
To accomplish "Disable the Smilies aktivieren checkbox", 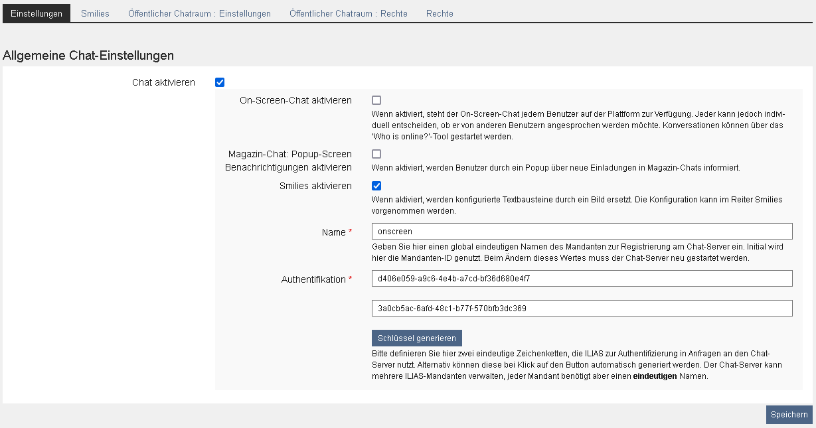I will pos(376,186).
